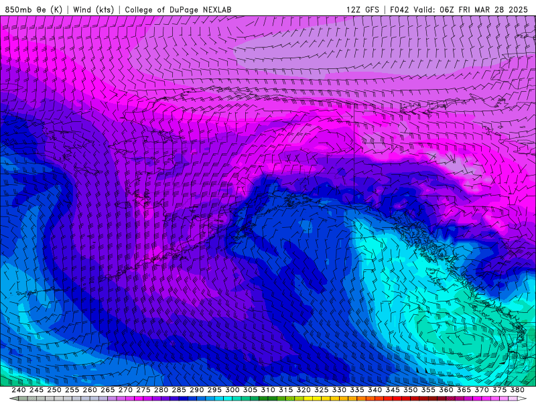
Task: Click the 355 legend value
Action: tap(428, 390)
